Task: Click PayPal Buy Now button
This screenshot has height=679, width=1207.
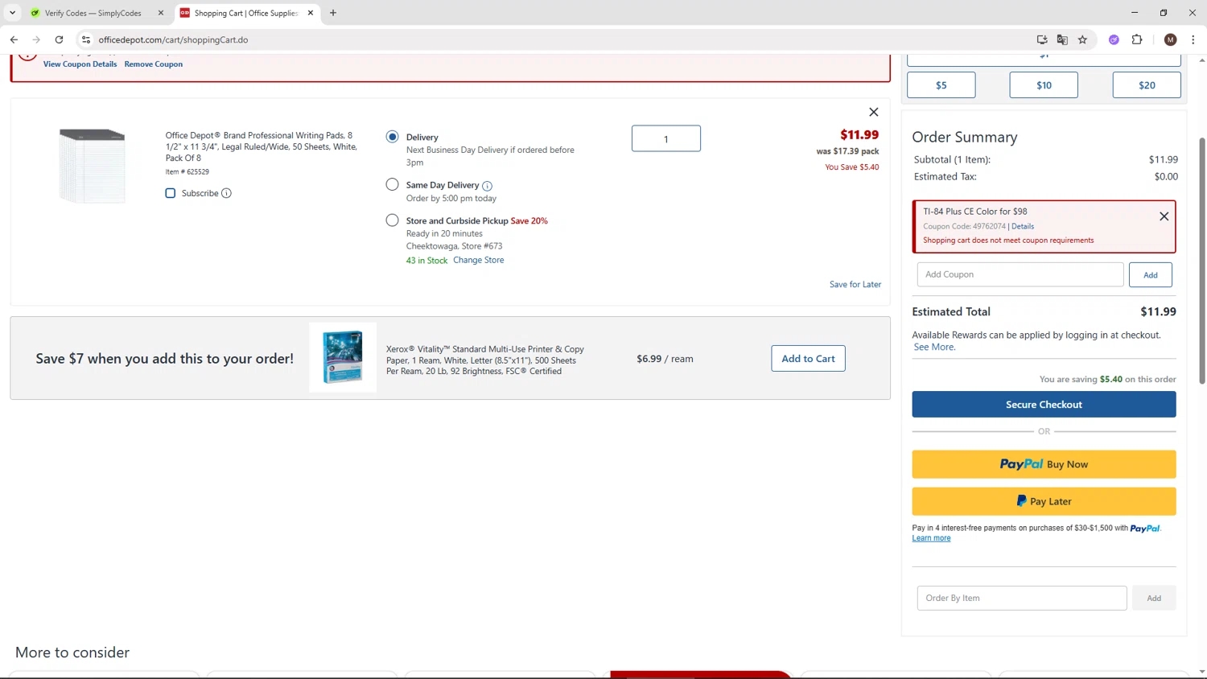Action: (x=1044, y=464)
